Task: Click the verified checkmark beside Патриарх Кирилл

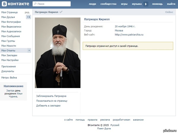Action: pyautogui.click(x=61, y=12)
